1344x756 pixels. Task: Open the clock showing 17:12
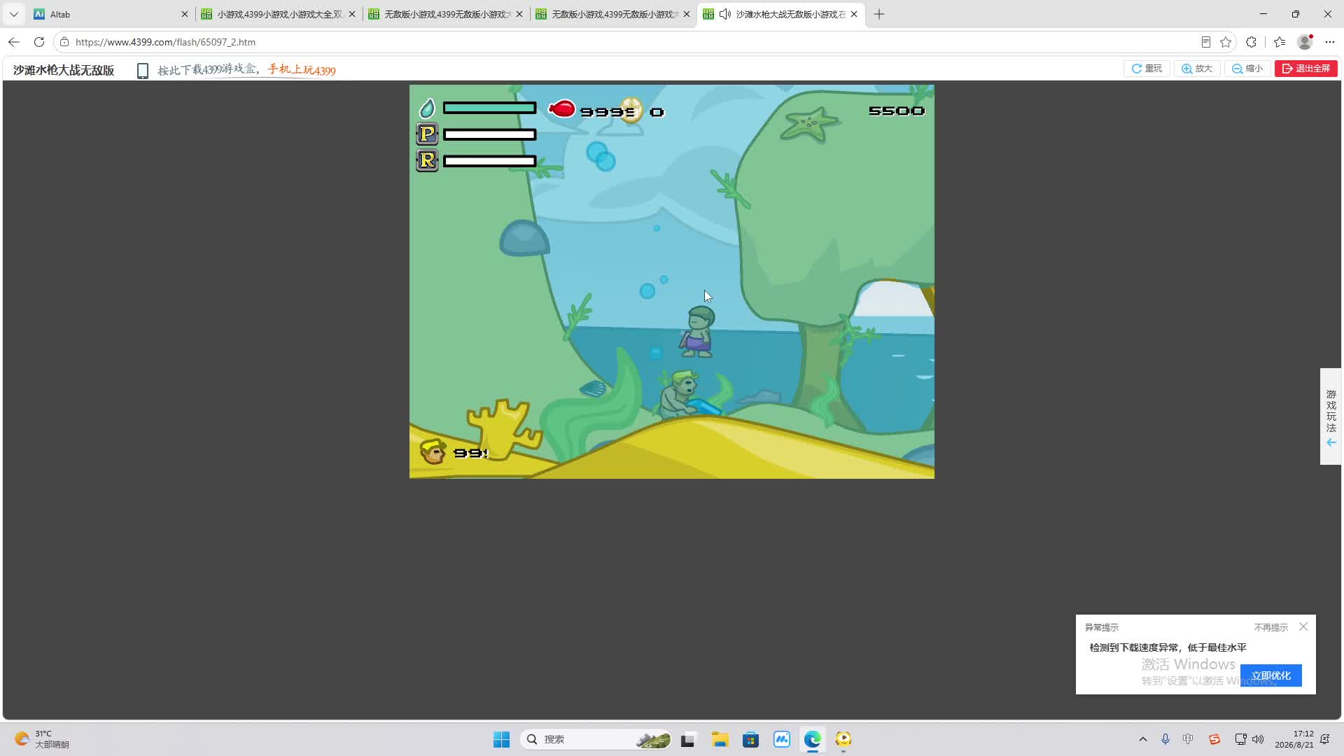coord(1294,739)
